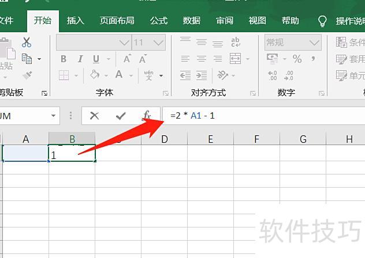Open the Borders dropdown arrow
The image size is (365, 258).
tap(76, 75)
